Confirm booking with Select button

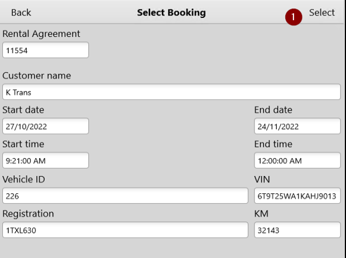322,13
